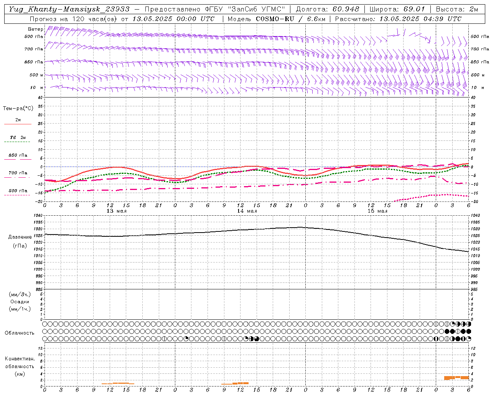
Task: Click '500 гПа' in right wind labels
Action: [480, 36]
